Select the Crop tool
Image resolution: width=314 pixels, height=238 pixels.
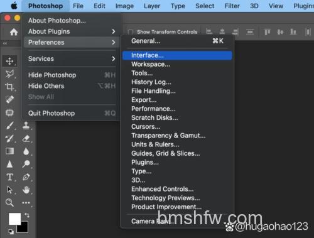pyautogui.click(x=9, y=87)
